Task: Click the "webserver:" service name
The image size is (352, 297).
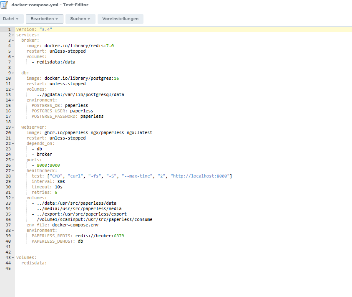Action: 34,127
